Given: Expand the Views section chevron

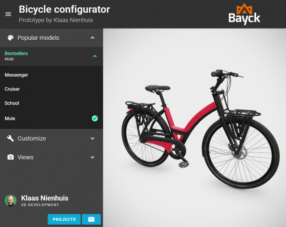Looking at the screenshot, I should pyautogui.click(x=93, y=157).
